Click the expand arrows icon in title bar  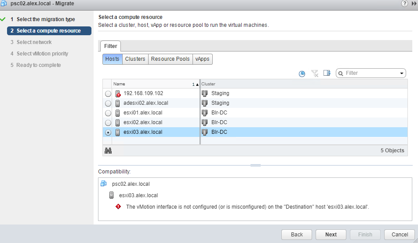[414, 4]
